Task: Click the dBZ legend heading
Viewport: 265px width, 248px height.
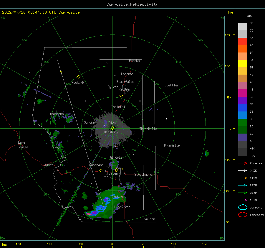Action: (250, 16)
